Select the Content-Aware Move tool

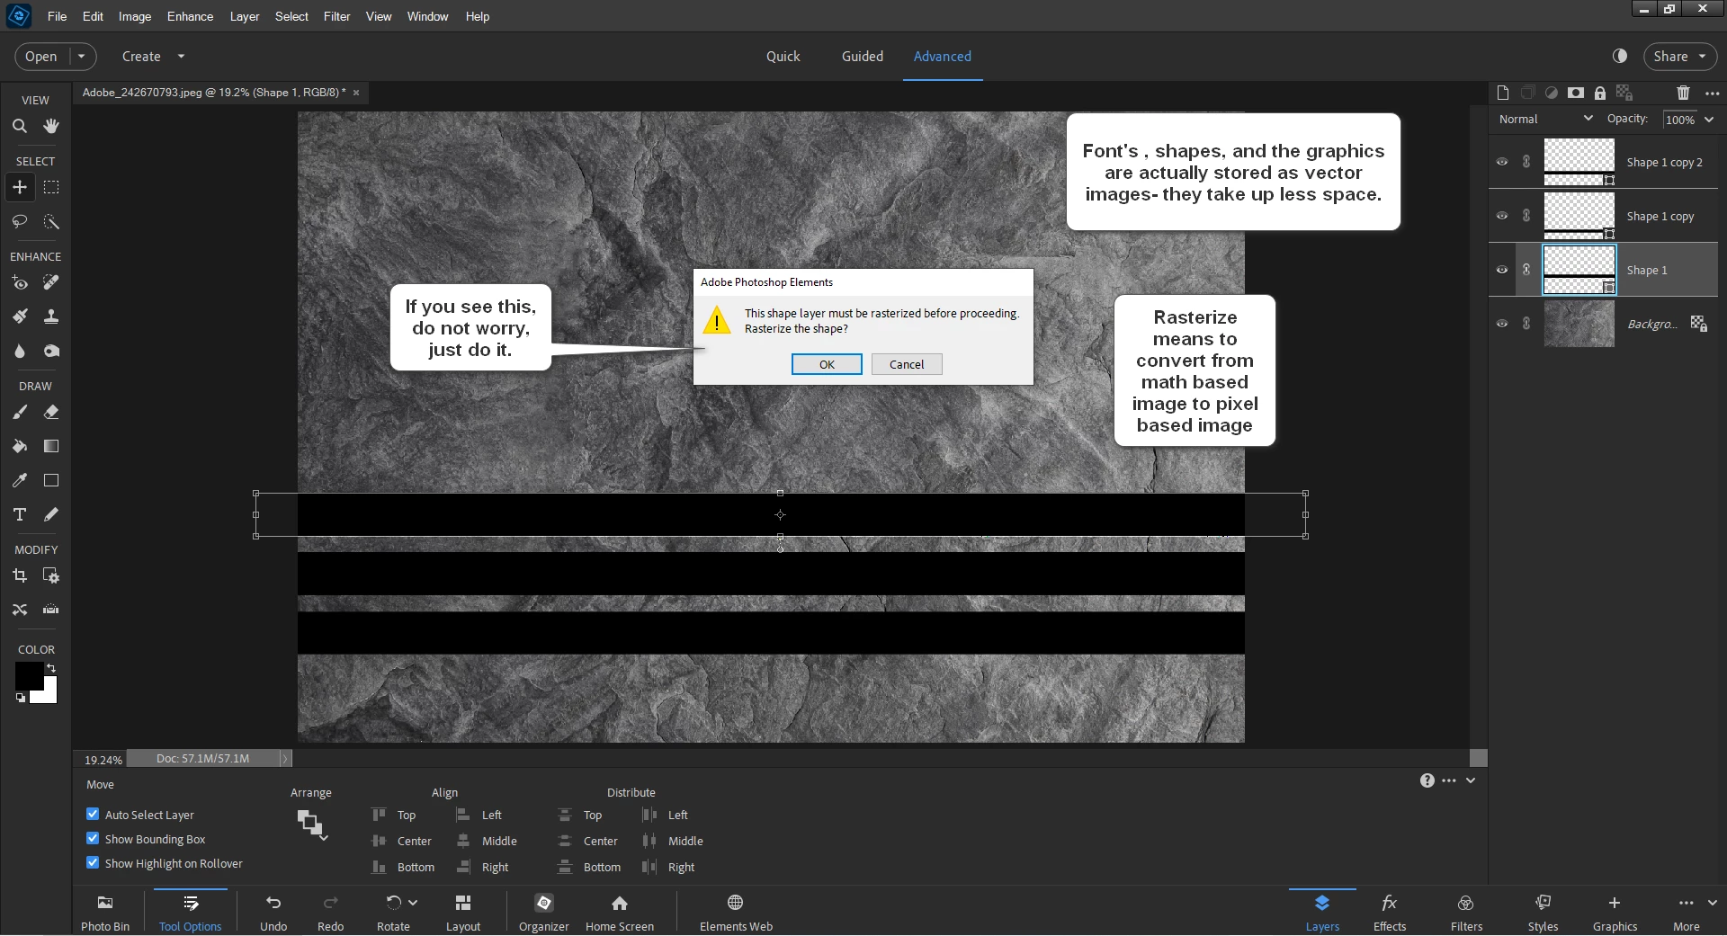click(x=19, y=610)
